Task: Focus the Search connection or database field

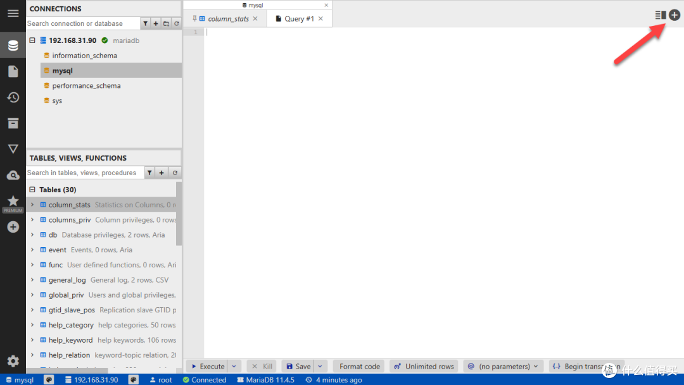Action: 83,23
